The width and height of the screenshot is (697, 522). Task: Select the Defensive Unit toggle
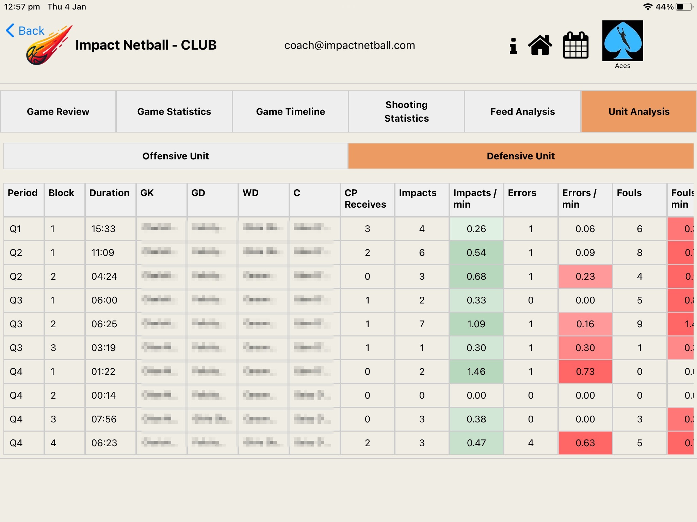click(x=521, y=156)
